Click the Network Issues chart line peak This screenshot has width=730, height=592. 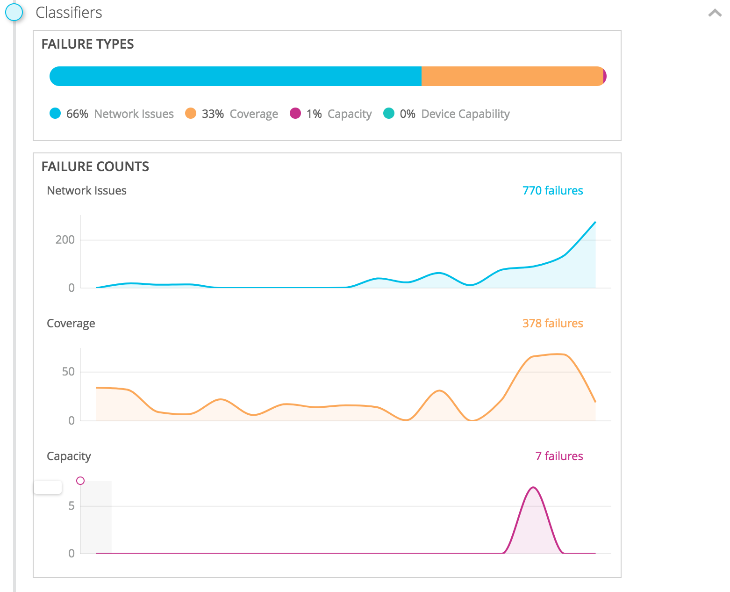(595, 222)
